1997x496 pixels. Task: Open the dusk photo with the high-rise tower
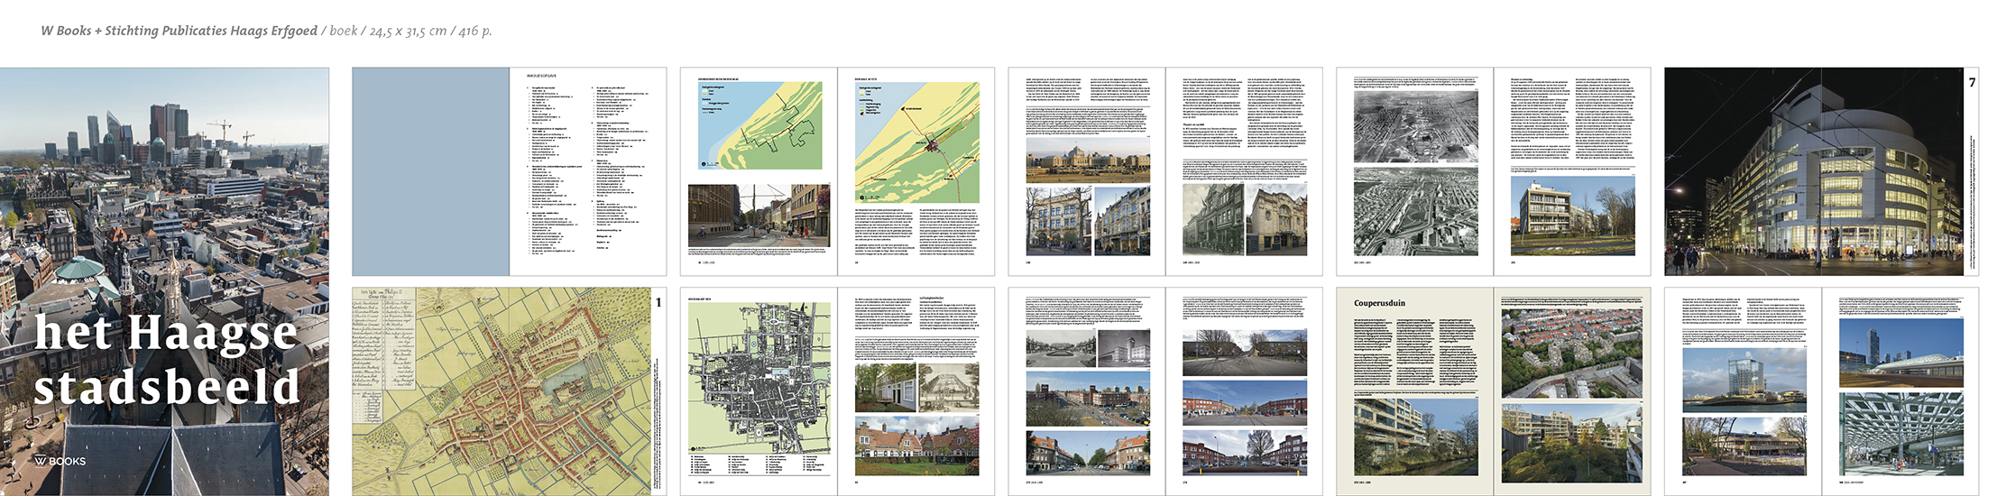[x=1901, y=354]
